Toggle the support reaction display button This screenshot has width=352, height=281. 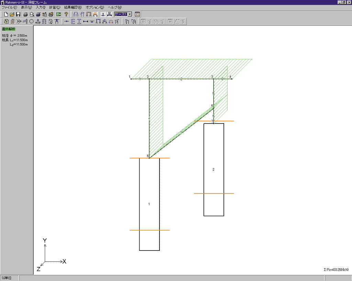pyautogui.click(x=103, y=14)
